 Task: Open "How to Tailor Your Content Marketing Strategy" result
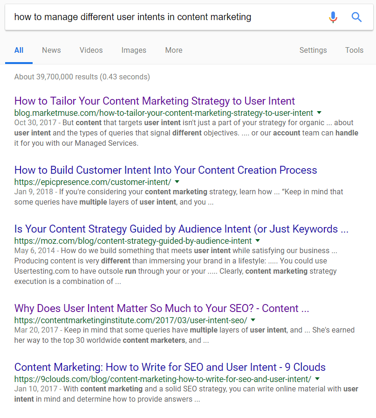pyautogui.click(x=154, y=101)
